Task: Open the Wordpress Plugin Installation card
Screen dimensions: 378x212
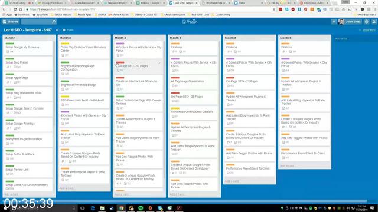Action: (x=28, y=141)
